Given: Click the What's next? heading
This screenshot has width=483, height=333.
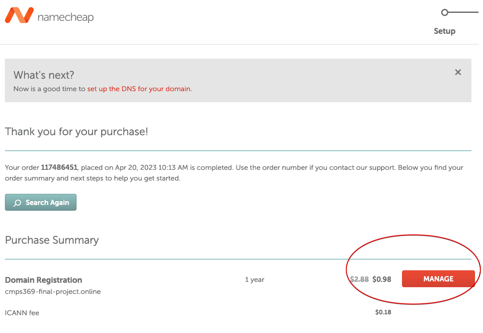Looking at the screenshot, I should click(x=44, y=75).
